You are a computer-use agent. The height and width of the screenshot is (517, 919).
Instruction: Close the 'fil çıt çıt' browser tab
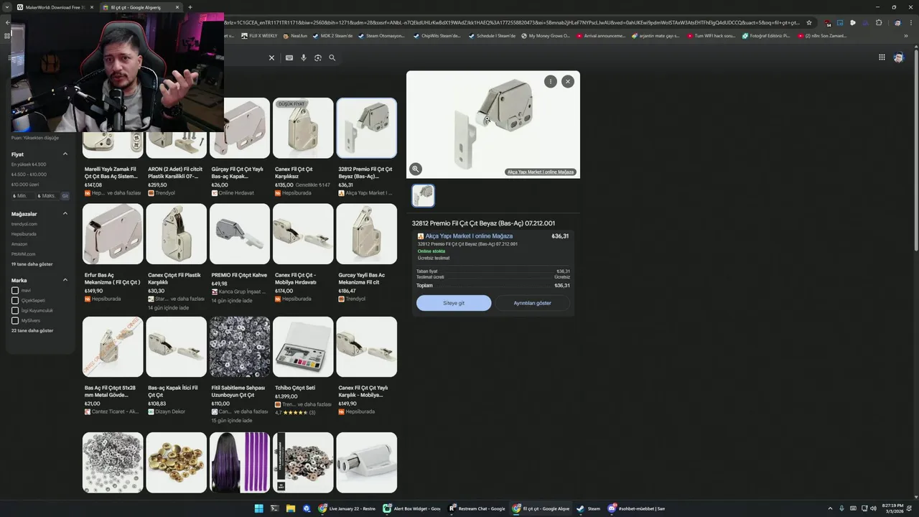(177, 7)
